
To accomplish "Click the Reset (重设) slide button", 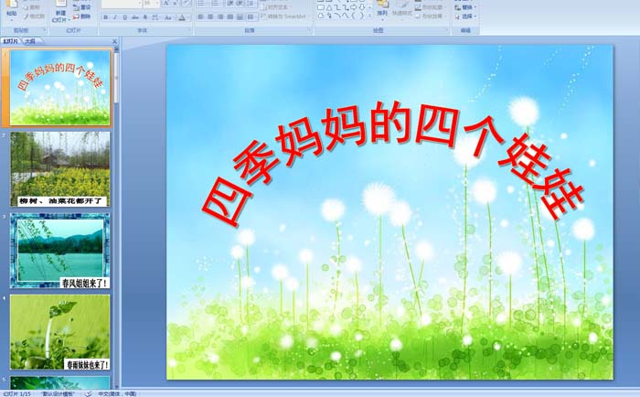I will (x=82, y=7).
